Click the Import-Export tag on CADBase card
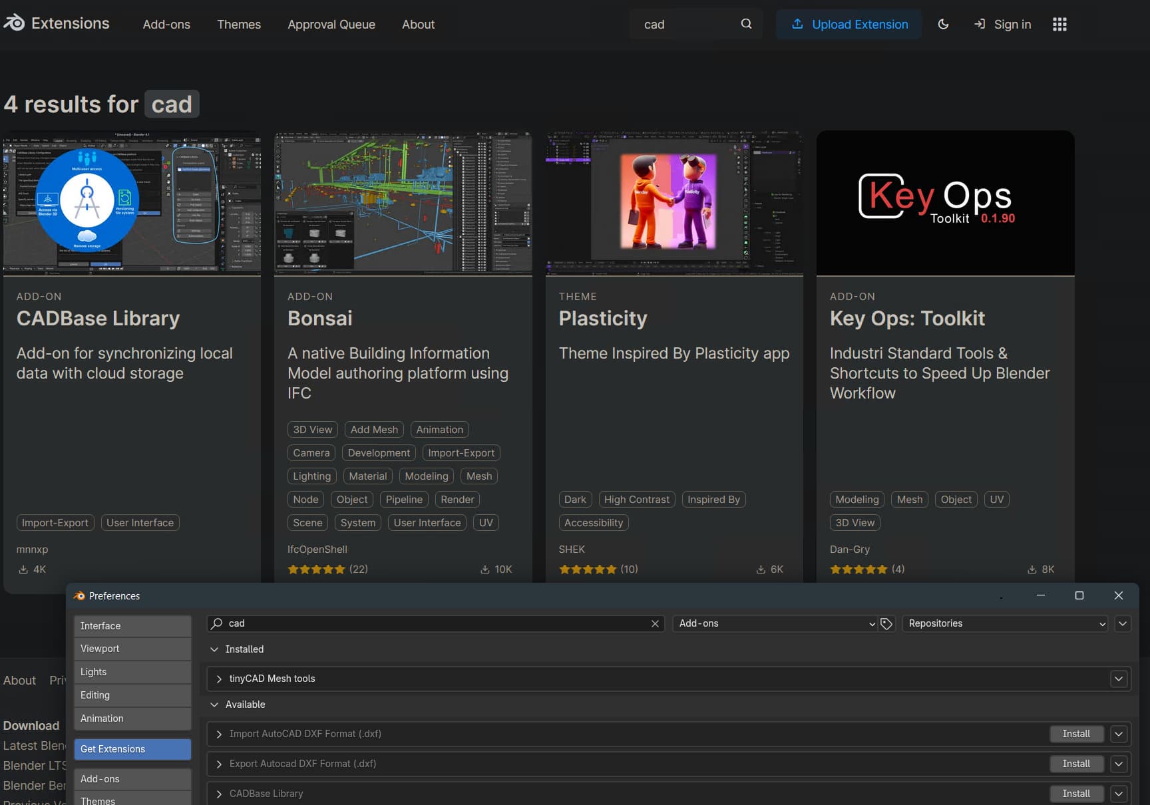This screenshot has width=1150, height=805. tap(55, 523)
